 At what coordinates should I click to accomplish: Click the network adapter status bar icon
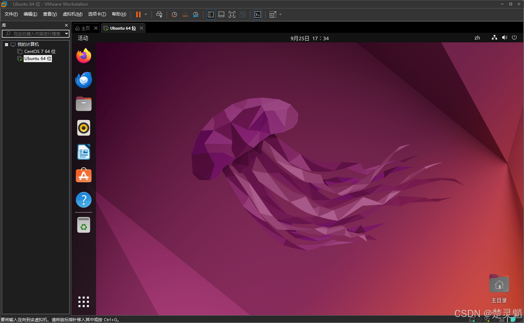[487, 319]
